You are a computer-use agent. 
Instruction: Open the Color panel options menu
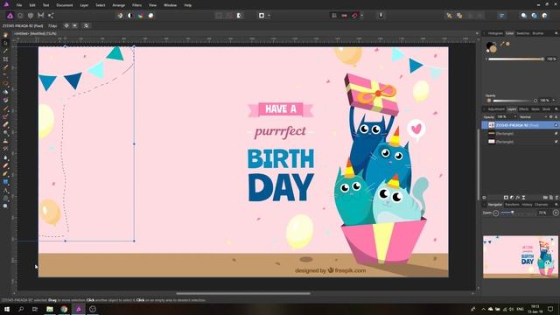556,33
